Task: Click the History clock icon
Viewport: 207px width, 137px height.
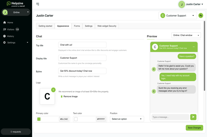Action: (5, 36)
